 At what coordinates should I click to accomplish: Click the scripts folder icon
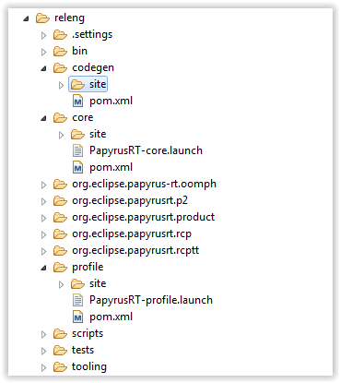pos(60,334)
